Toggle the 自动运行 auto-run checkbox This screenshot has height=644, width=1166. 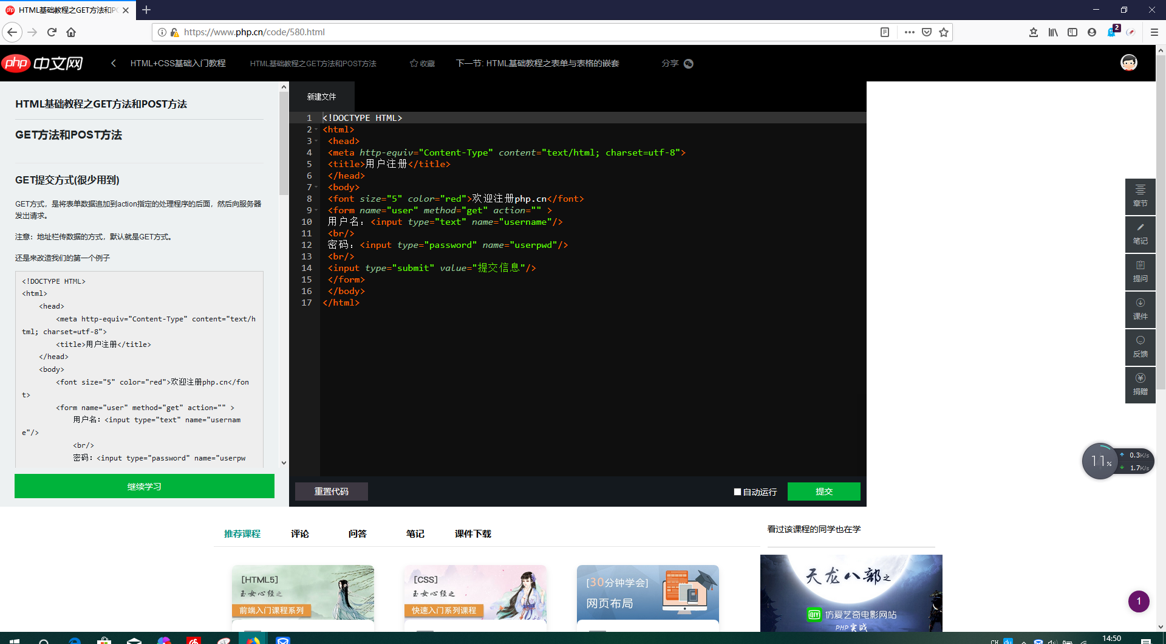click(737, 492)
